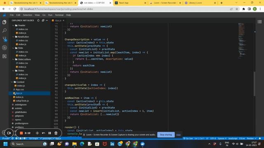
Task: Go back in browser history
Action: [x=4, y=9]
